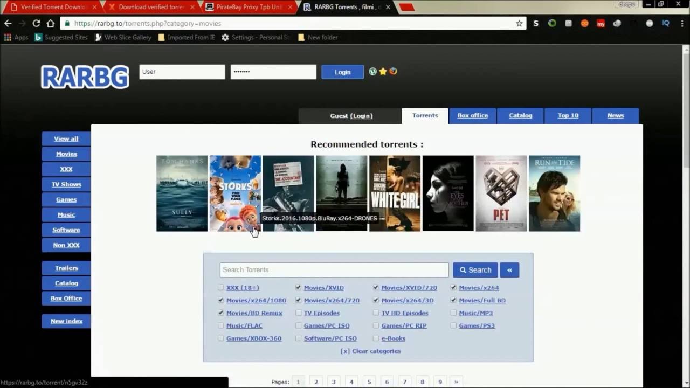Click the yellow star icon beside Login
This screenshot has height=388, width=690.
tap(383, 71)
